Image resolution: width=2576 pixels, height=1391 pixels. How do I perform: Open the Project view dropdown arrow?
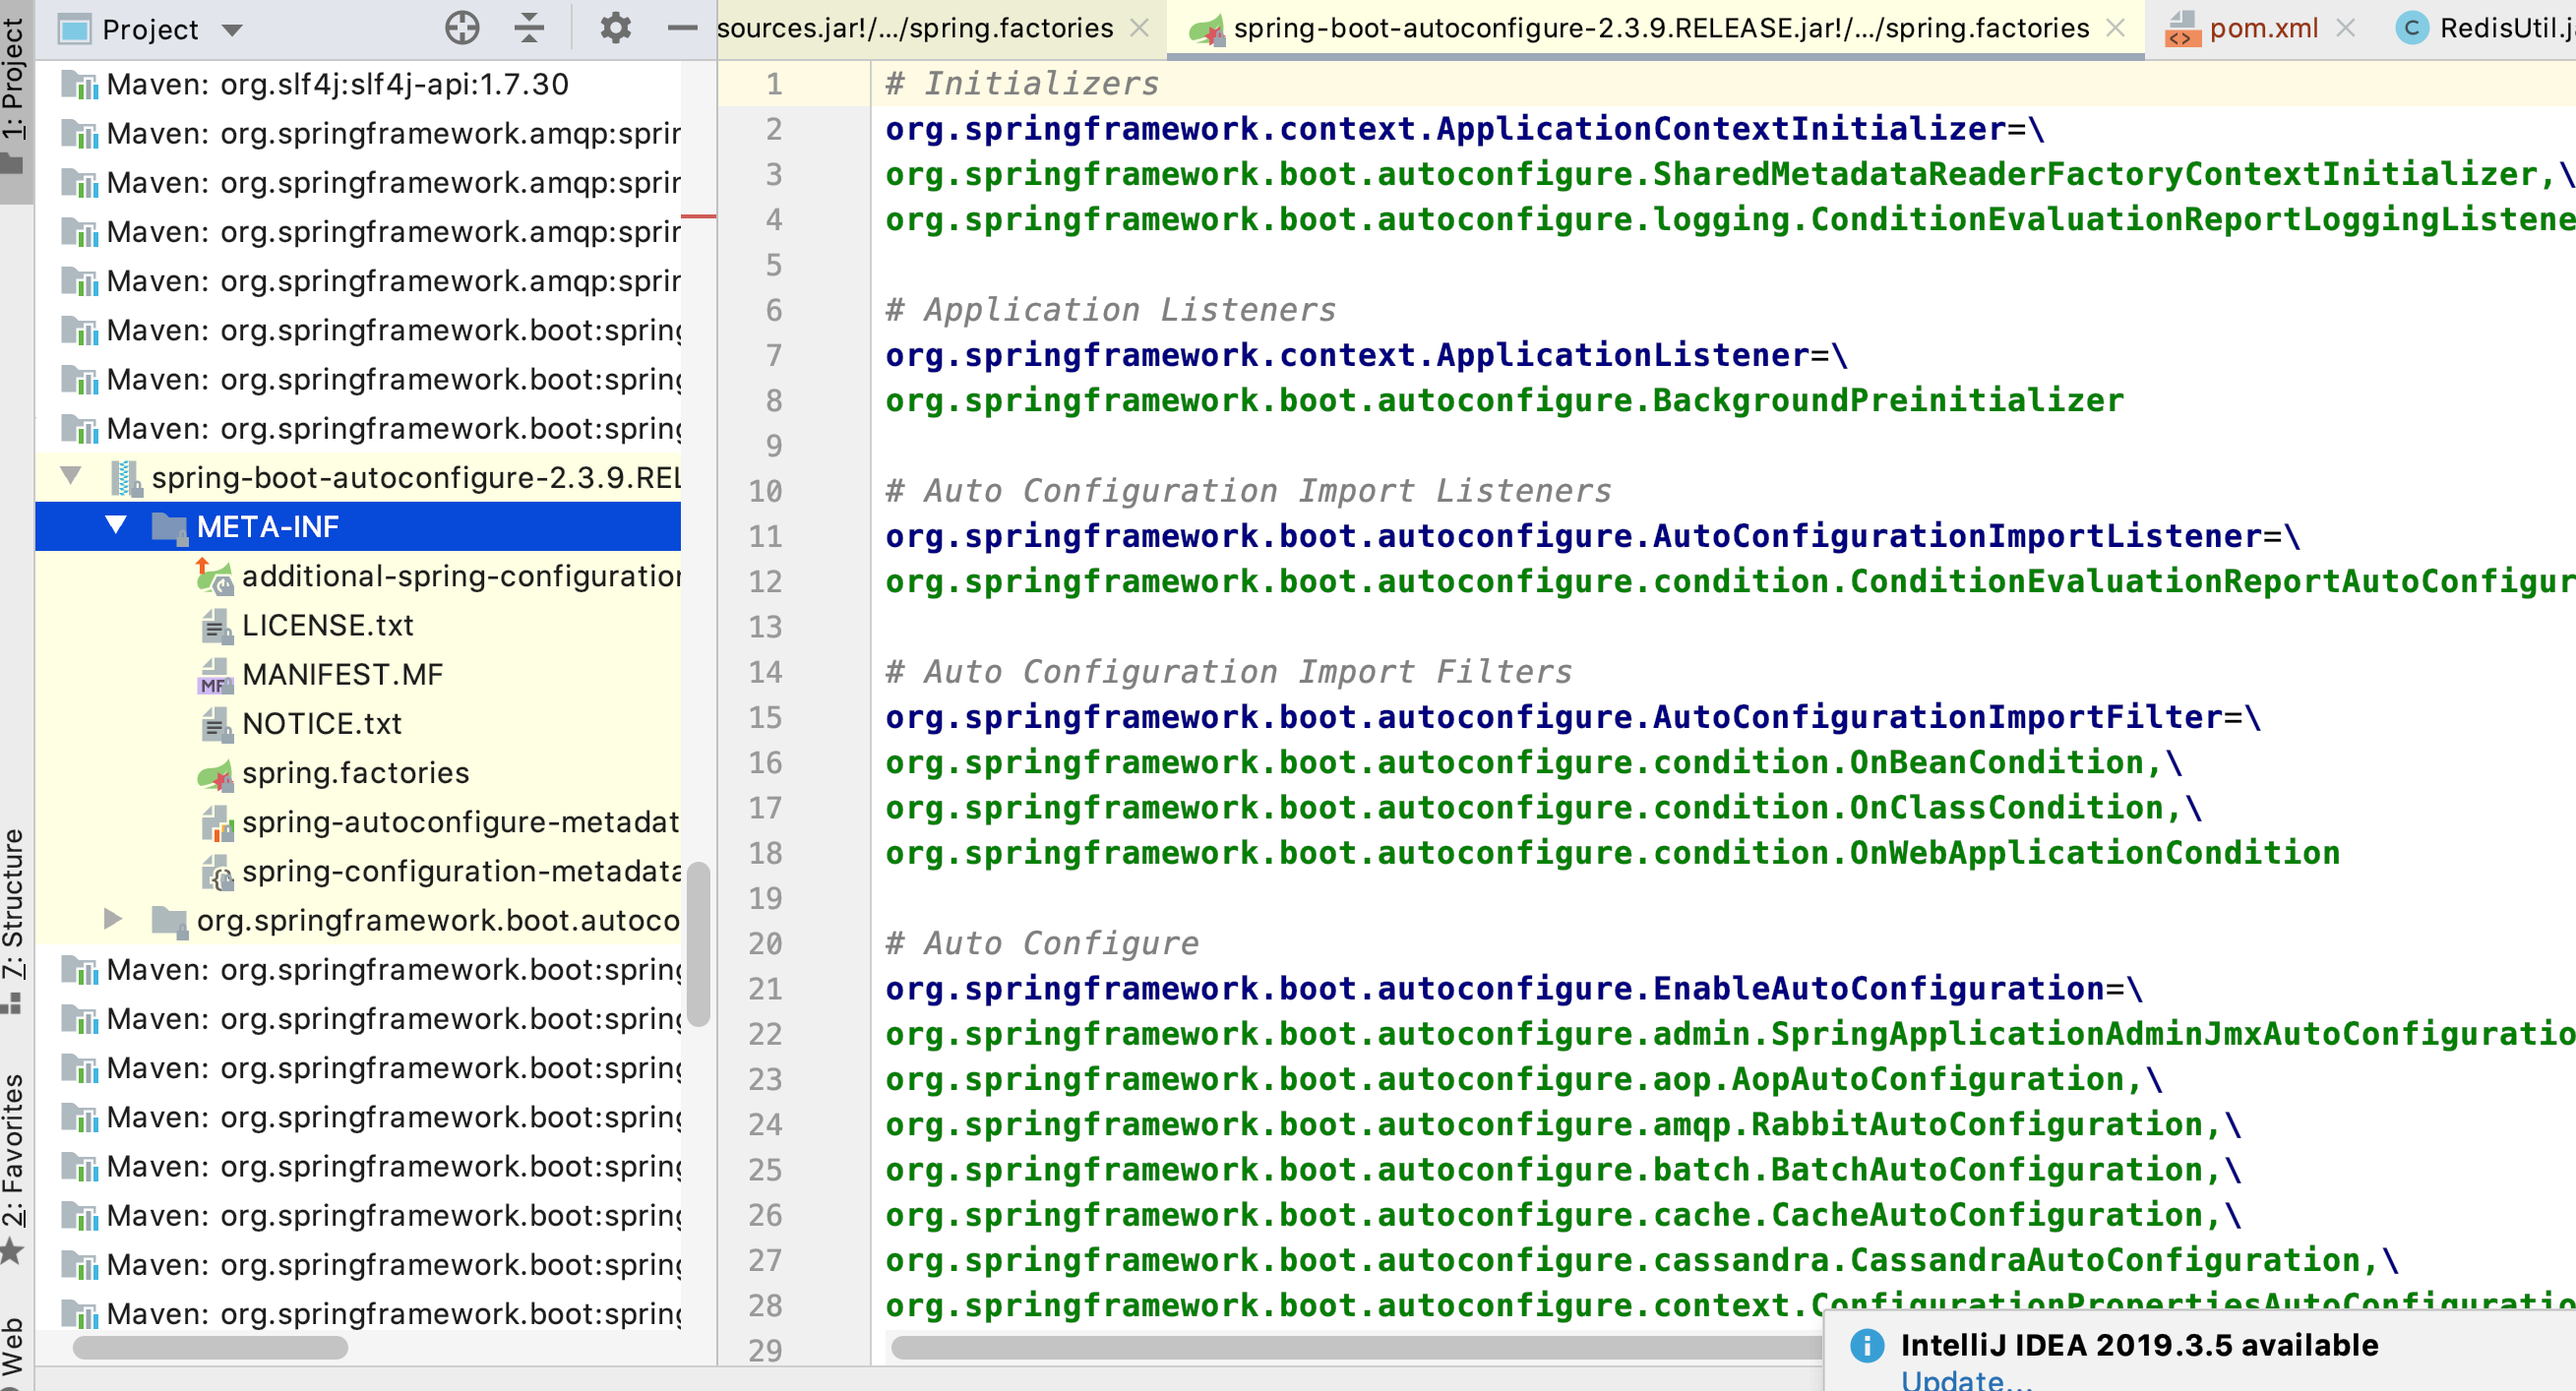coord(232,30)
